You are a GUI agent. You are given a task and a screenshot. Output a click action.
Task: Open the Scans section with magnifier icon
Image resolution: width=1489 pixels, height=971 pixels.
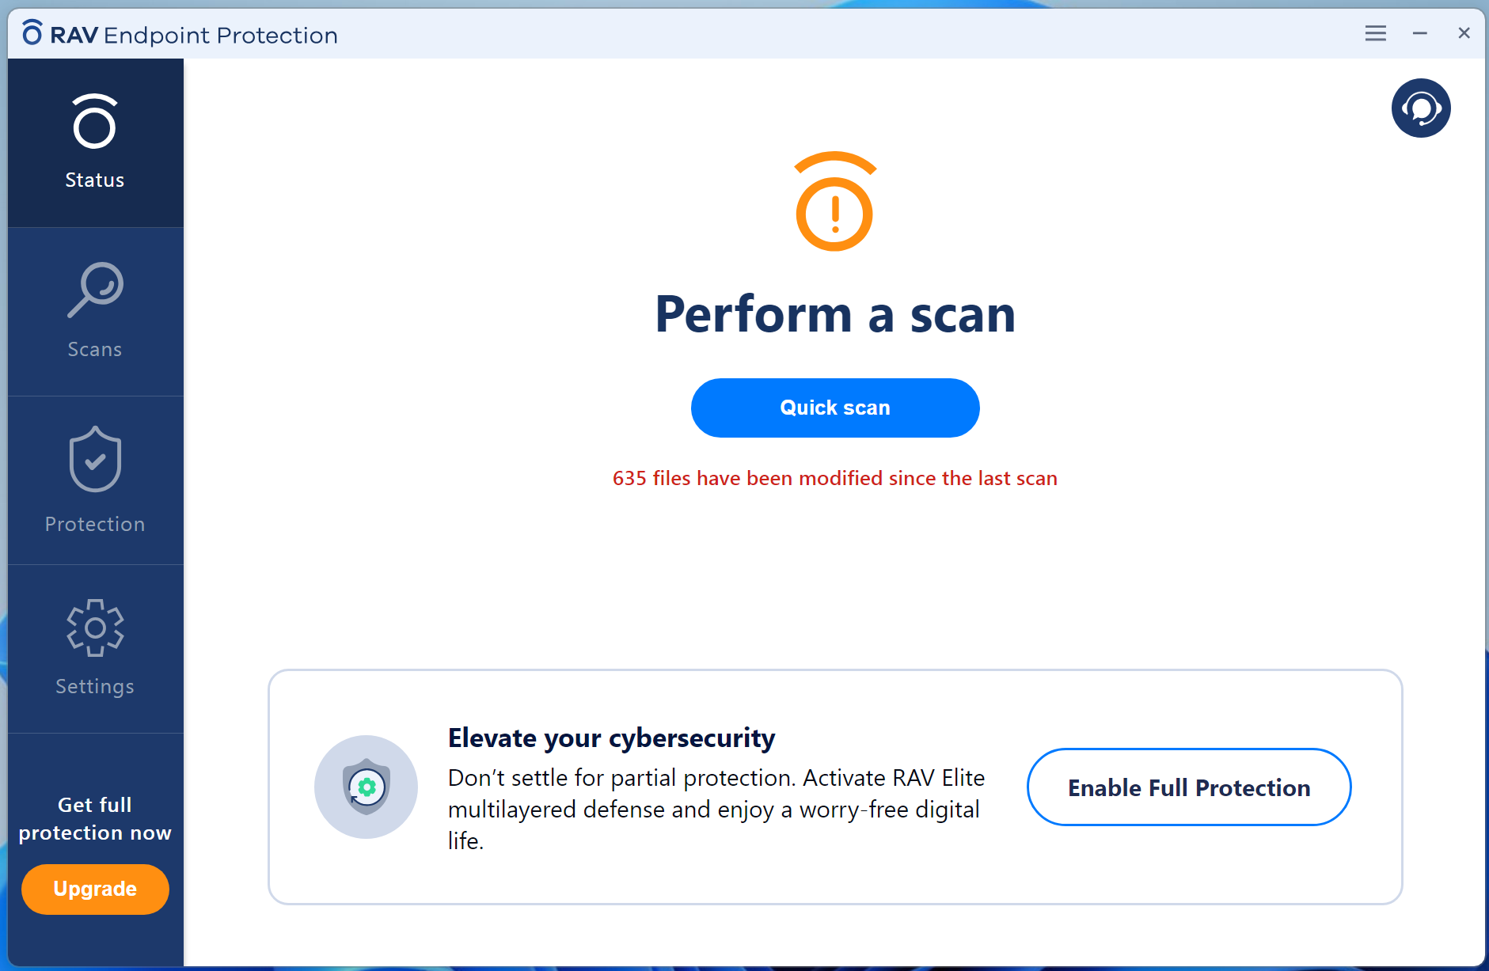click(x=94, y=289)
